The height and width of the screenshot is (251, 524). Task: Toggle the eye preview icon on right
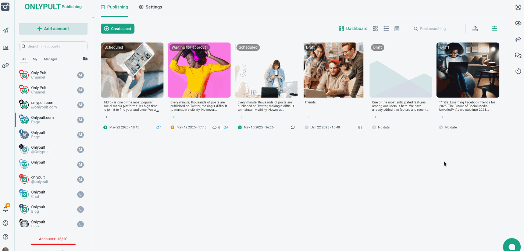point(518,23)
